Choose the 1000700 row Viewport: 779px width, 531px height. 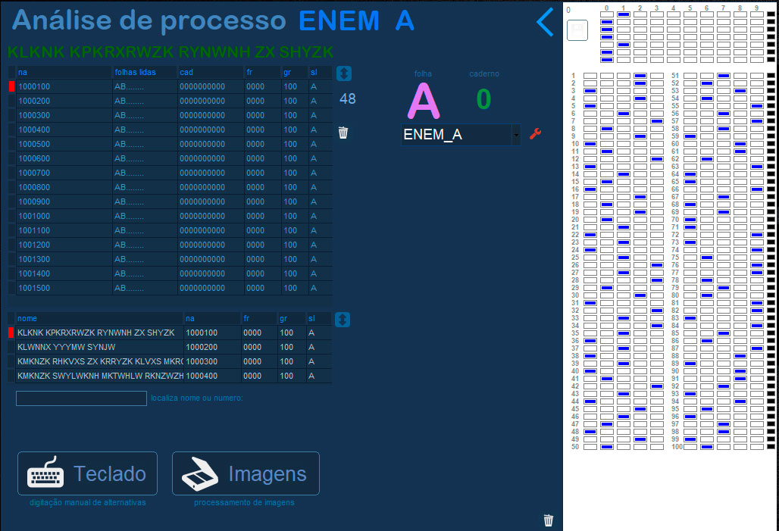[x=171, y=173]
